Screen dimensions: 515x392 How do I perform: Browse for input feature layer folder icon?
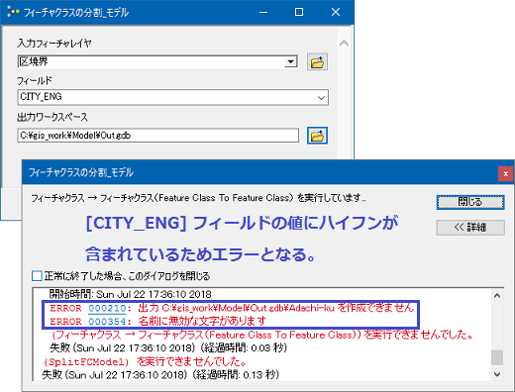(317, 61)
